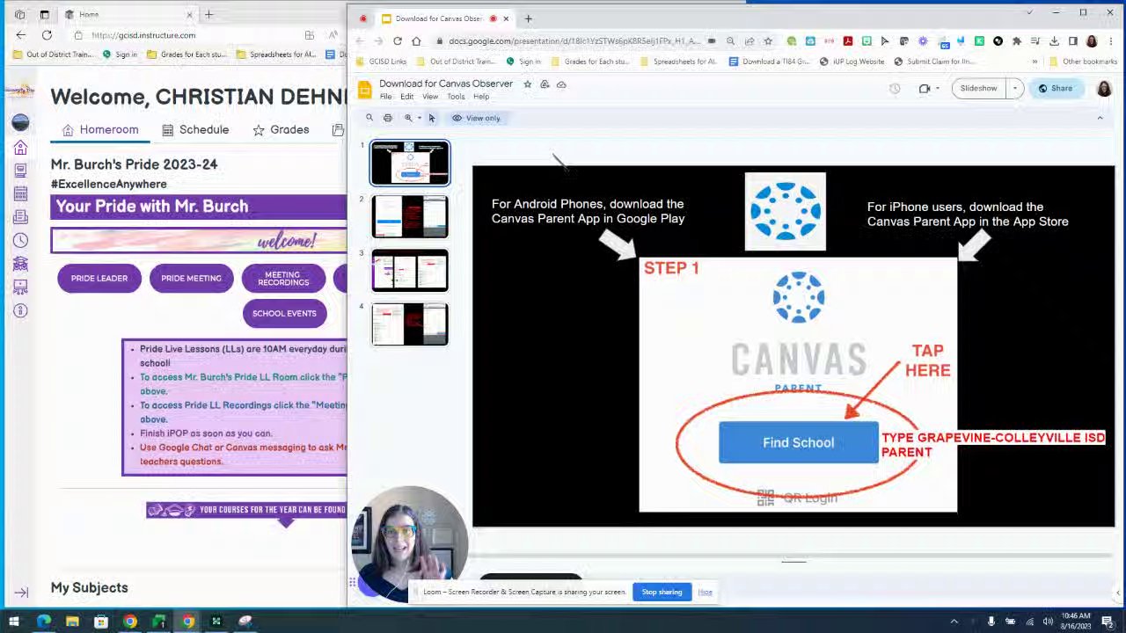Open Chrome downloads icon

coord(1054,41)
